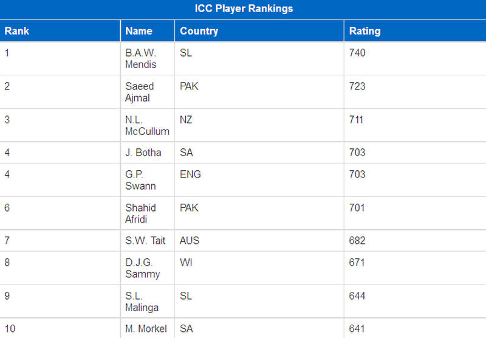Click the 671 rating value
486x338 pixels.
[357, 263]
